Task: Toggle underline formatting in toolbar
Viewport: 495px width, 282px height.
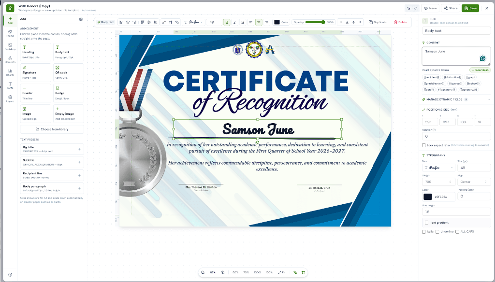Action: coord(243,22)
